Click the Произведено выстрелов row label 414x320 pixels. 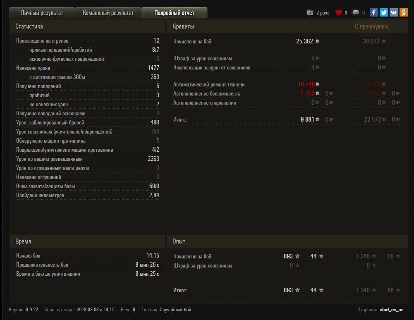click(42, 41)
